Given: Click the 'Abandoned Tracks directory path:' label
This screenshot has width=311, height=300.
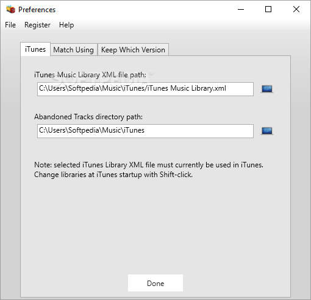Looking at the screenshot, I should [x=88, y=117].
